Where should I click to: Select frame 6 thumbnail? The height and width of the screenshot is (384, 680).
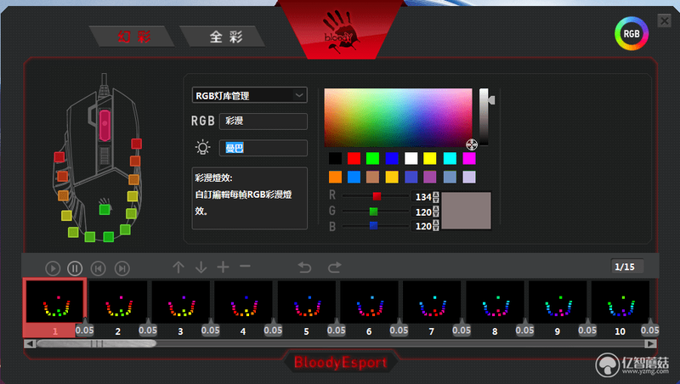[x=369, y=302]
